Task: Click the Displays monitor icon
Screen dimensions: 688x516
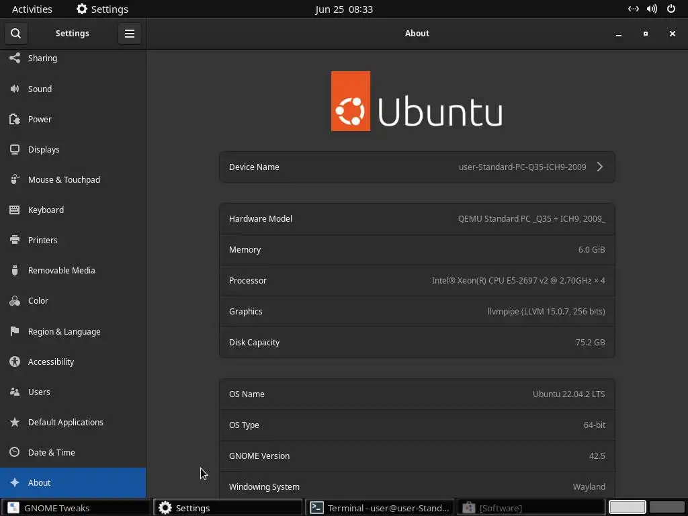Action: 15,149
